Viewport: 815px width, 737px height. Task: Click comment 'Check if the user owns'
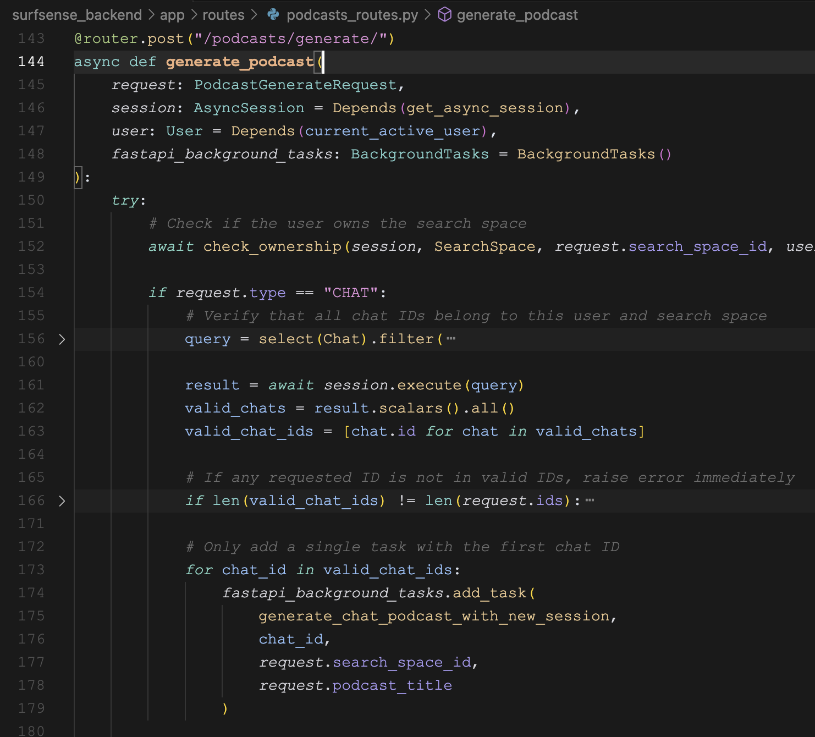pos(337,223)
